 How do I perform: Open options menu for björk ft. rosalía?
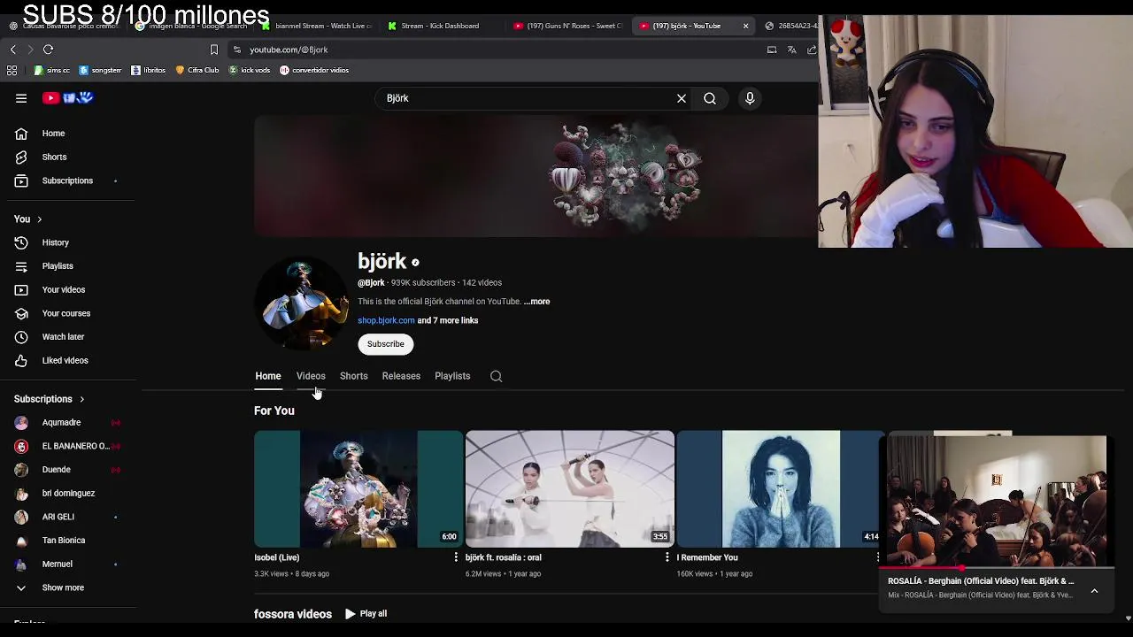pos(667,557)
